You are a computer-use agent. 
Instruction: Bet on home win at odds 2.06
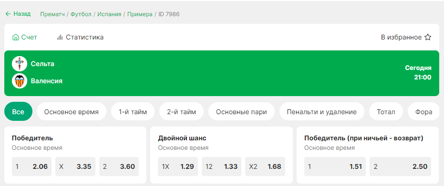[31, 166]
